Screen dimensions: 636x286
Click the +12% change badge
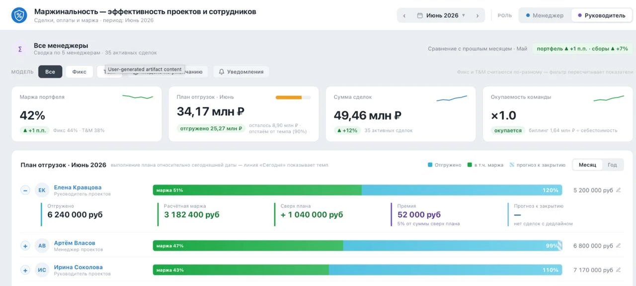coord(347,130)
